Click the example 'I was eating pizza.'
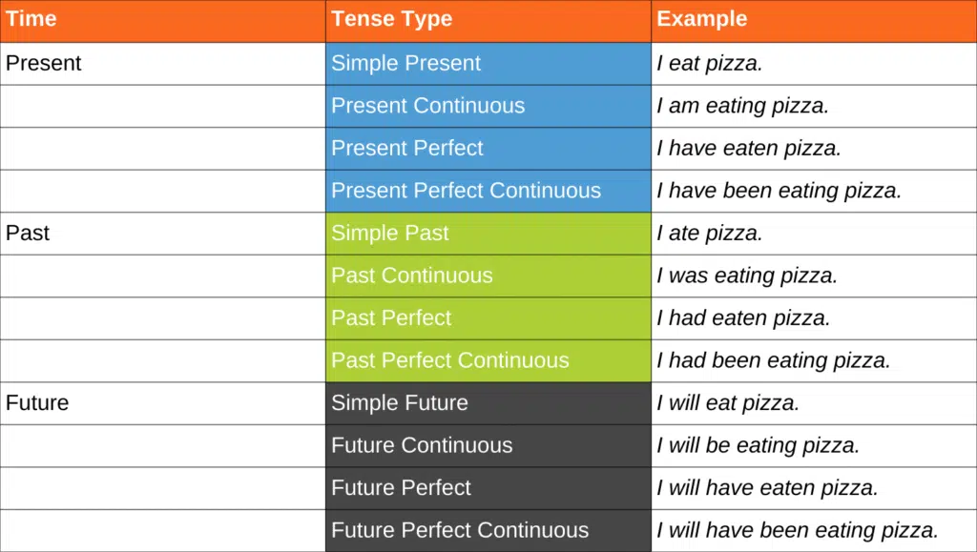Screen dimensions: 977x552 pos(746,276)
